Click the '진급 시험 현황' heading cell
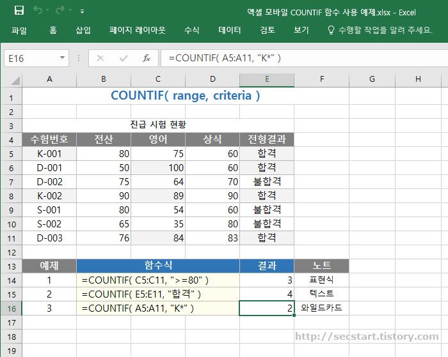Screen dimensions: 448x357 (158, 125)
